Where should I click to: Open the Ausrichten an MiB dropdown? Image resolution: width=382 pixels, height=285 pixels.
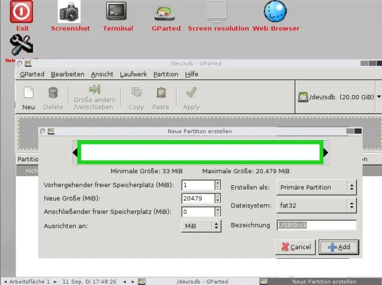point(201,226)
